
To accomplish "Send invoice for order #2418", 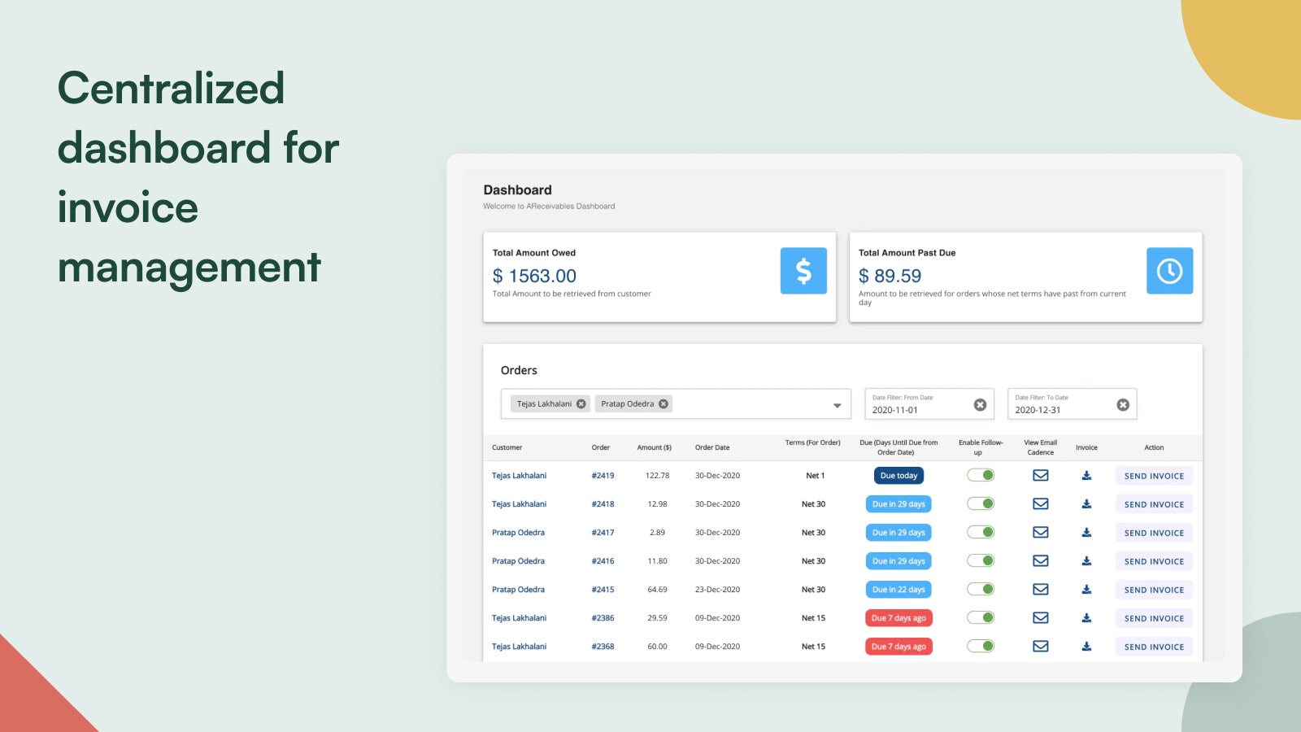I will coord(1154,504).
